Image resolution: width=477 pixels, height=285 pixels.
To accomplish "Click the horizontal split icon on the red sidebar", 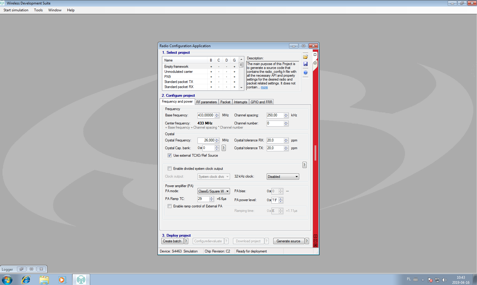I will (x=315, y=241).
